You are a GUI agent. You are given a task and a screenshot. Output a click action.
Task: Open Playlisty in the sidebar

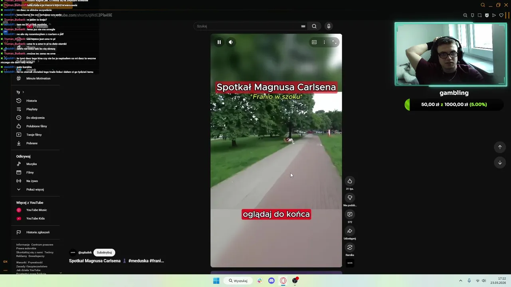[x=32, y=109]
